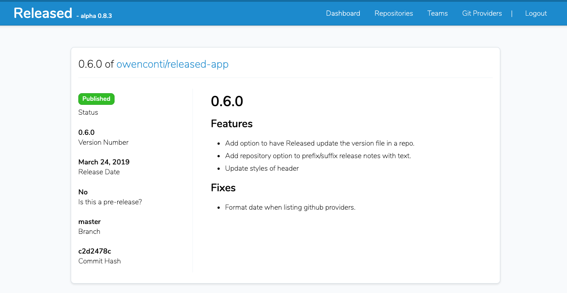Click the alpha 0.8.3 version label

click(x=94, y=16)
